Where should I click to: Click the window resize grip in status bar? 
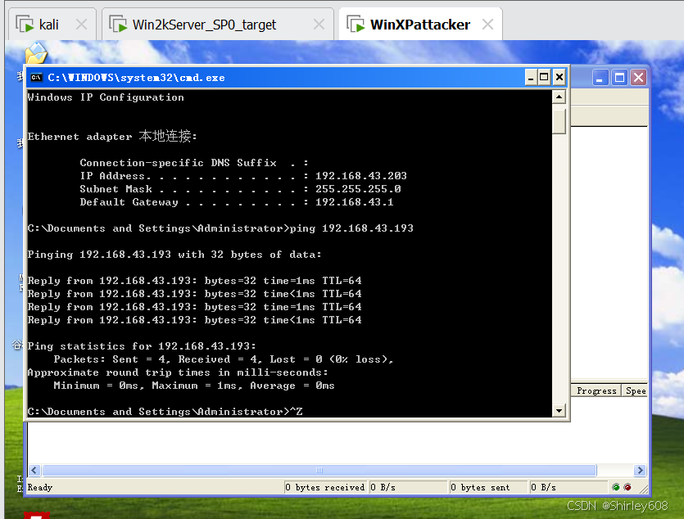point(643,489)
